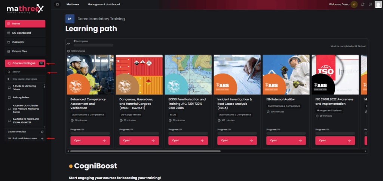Image resolution: width=383 pixels, height=181 pixels.
Task: Click the right arrow of the learning path scrollbar
Action: (366, 151)
